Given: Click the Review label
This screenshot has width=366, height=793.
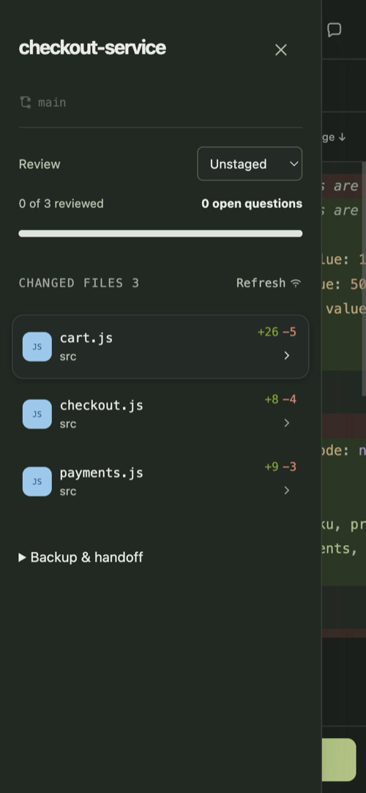Looking at the screenshot, I should click(40, 164).
